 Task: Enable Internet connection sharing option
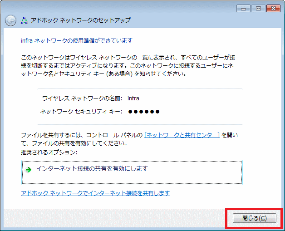[x=132, y=172]
